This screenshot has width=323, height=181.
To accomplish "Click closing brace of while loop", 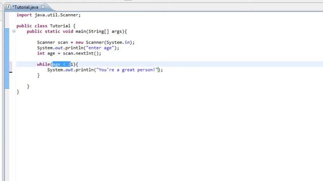I will (x=38, y=75).
